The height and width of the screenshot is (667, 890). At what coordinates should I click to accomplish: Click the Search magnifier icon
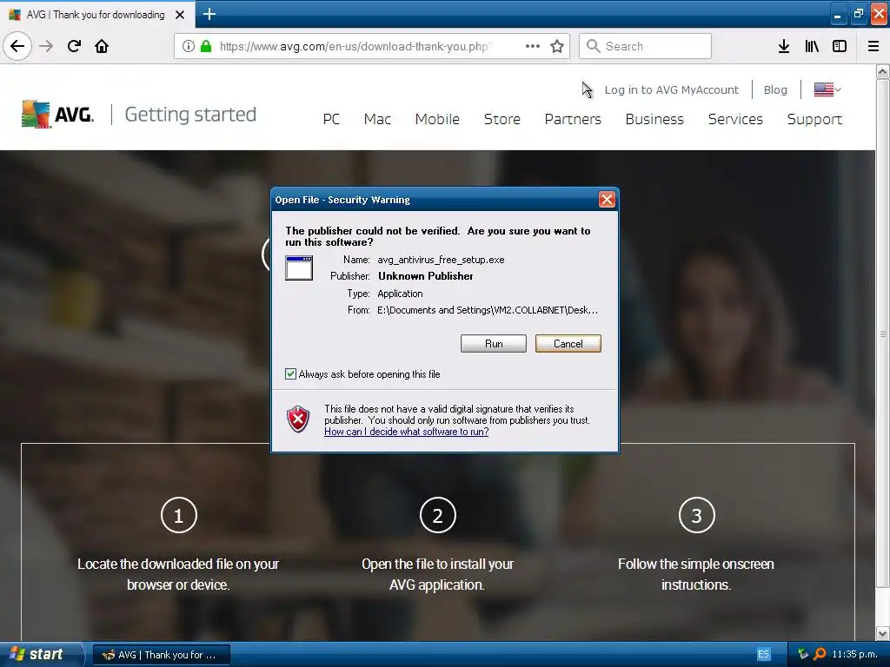(593, 46)
